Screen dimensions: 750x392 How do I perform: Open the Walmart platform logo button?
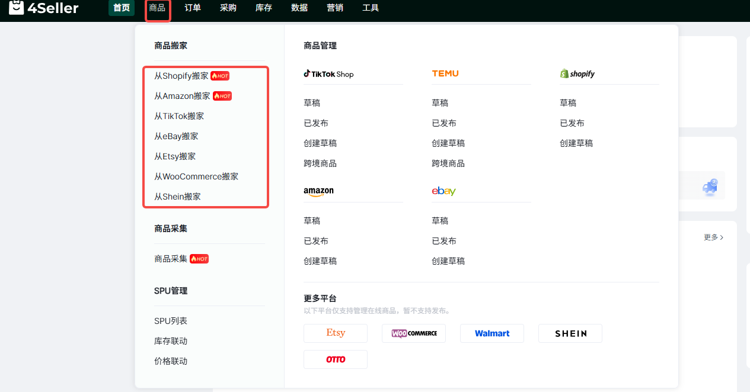pos(492,333)
